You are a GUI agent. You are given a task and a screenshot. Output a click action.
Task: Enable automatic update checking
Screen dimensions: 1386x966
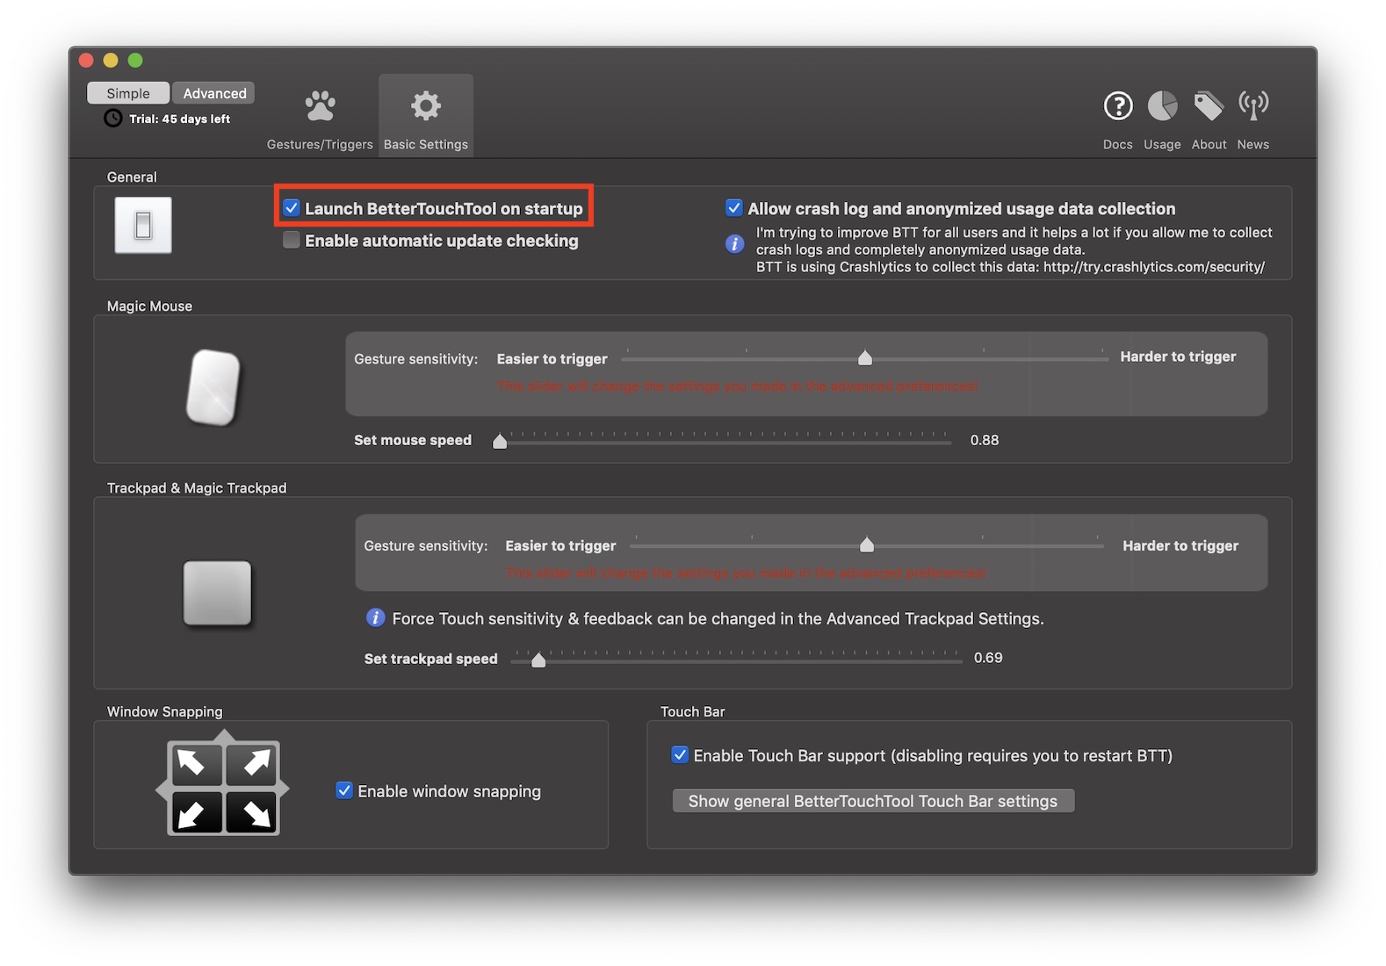[292, 240]
